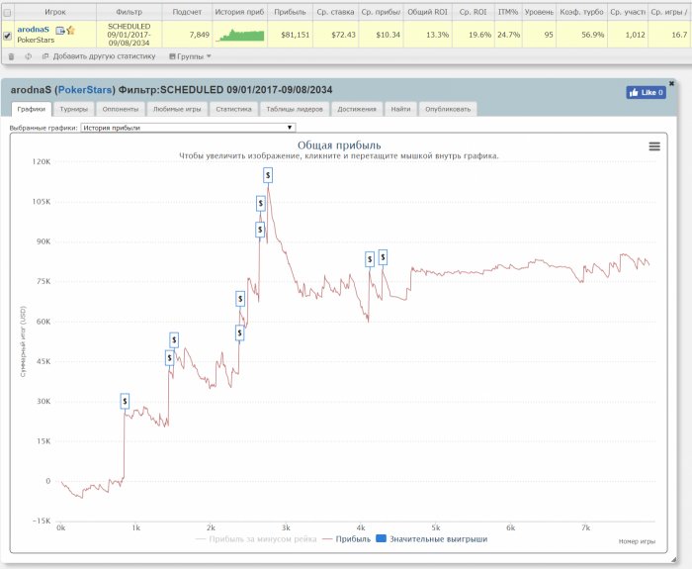Toggle 'Прибыль за минусом рейка' legend series
This screenshot has height=569, width=692.
pyautogui.click(x=256, y=539)
